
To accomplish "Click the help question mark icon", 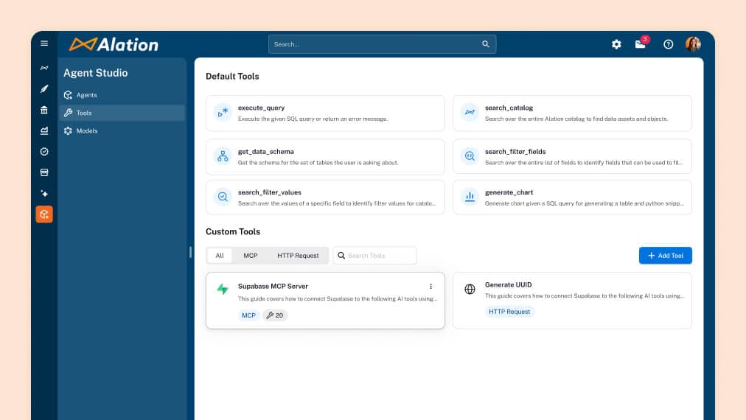I will click(668, 44).
